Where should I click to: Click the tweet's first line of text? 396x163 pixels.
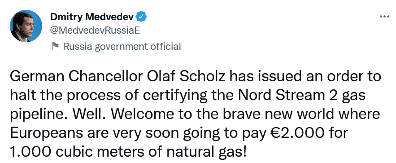pos(195,77)
